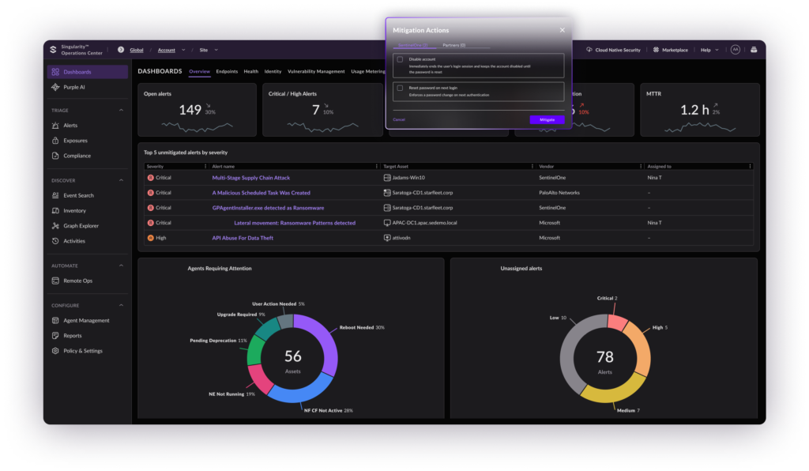Screen dimensions: 809x471
Task: Click the round arrow icon before Global
Action: click(121, 50)
